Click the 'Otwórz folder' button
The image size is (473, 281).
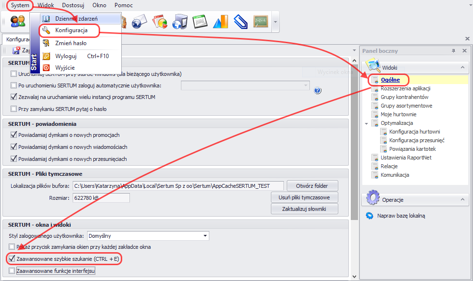(x=312, y=186)
